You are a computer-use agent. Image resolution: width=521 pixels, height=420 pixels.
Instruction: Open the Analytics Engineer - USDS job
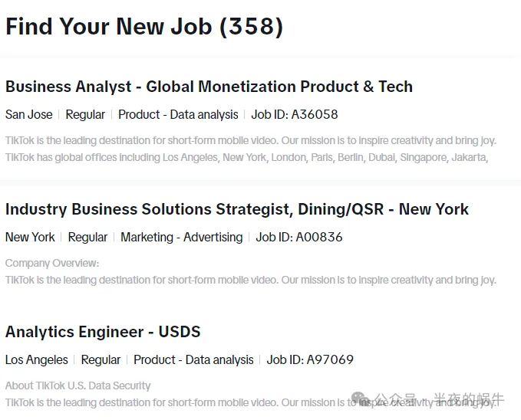pos(103,332)
